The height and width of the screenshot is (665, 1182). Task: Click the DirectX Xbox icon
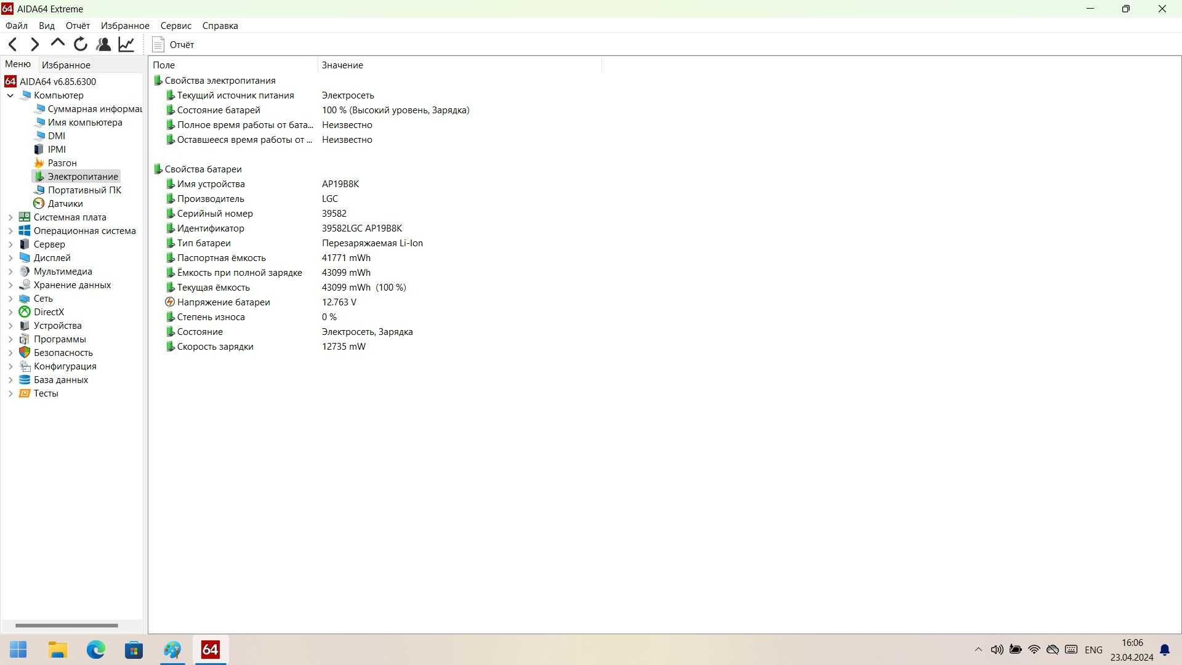coord(25,312)
